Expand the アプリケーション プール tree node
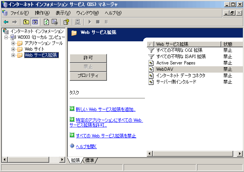Screen dimensions: 244x172 click(13, 43)
